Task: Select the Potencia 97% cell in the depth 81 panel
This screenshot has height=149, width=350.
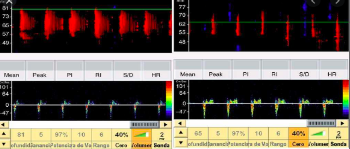Action: tap(61, 139)
